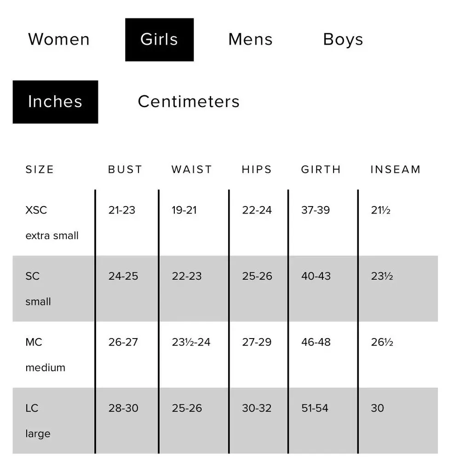This screenshot has width=460, height=460.
Task: Click the SIZE column header
Action: [40, 170]
